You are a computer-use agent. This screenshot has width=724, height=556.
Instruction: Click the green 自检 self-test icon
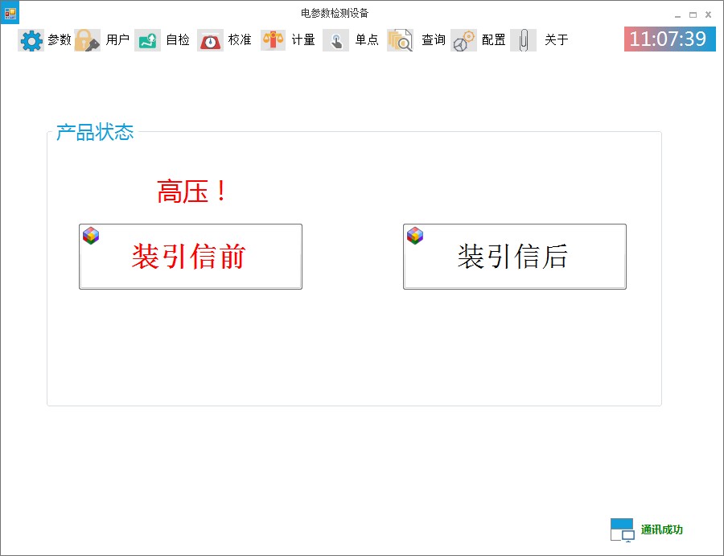tap(148, 40)
